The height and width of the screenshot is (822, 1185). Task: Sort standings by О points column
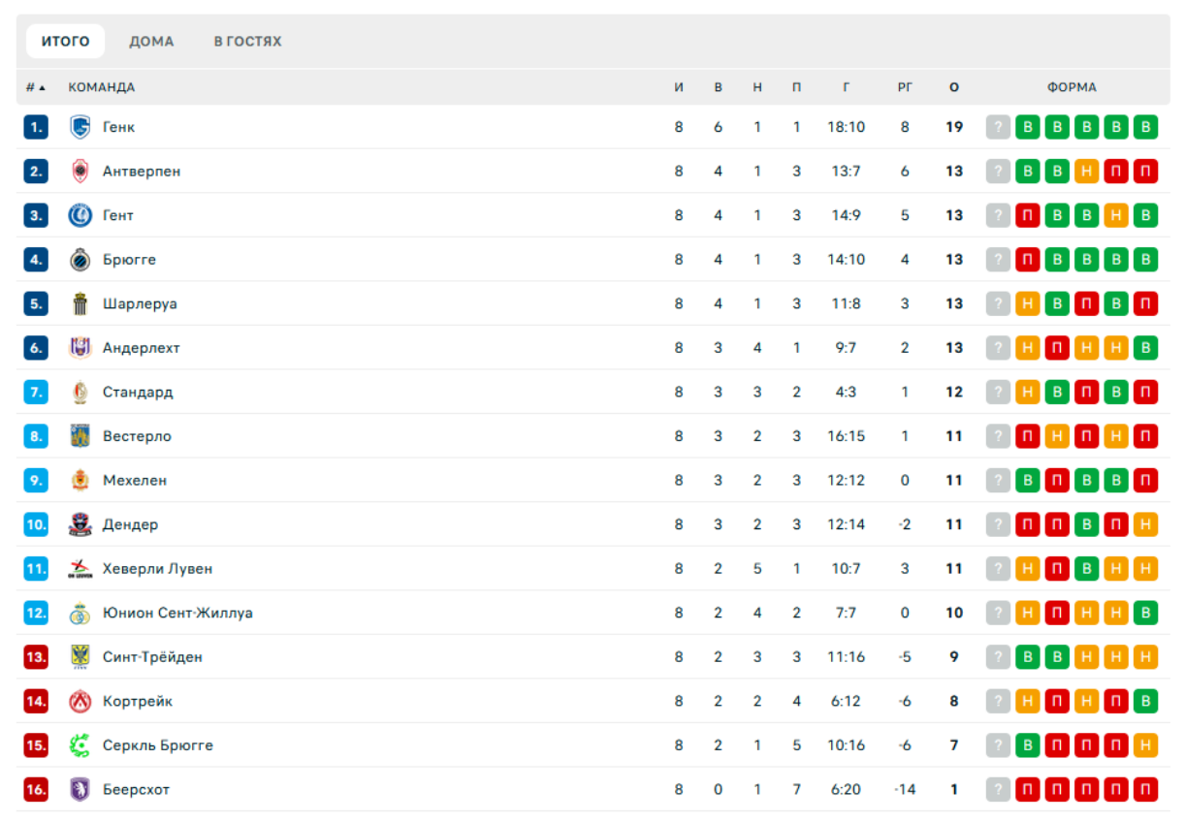[954, 87]
